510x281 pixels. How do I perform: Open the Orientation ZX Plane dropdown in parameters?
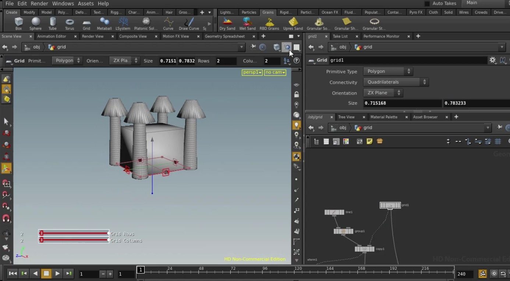(383, 93)
